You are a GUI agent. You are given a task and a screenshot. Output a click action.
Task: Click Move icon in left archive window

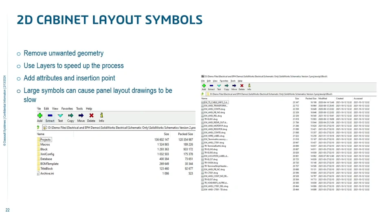click(x=81, y=115)
